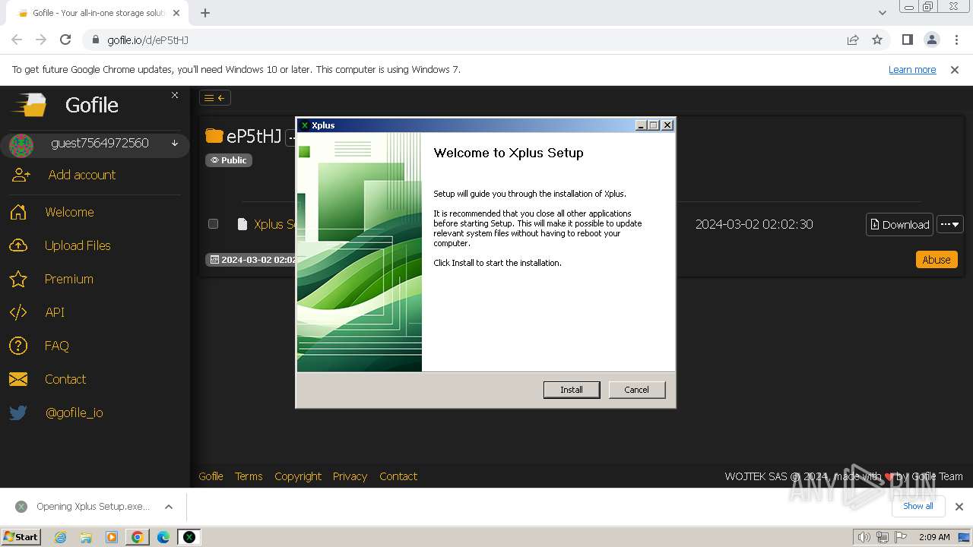Click the Add account person icon
Image resolution: width=973 pixels, height=547 pixels.
[x=21, y=175]
